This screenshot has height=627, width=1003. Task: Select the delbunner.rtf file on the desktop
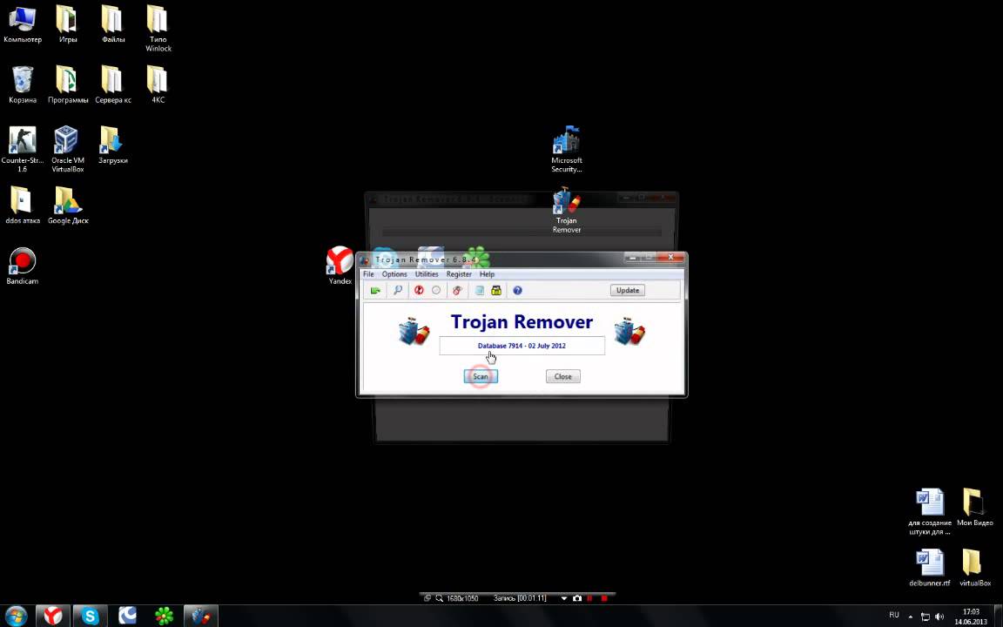click(x=930, y=568)
